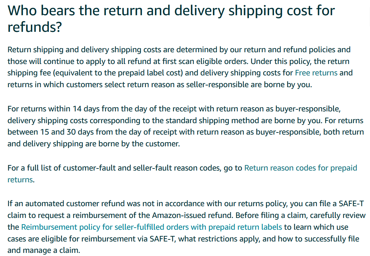Screen dimensions: 370x256
Task: Click the phrase 'Amazon-issued refund'
Action: [x=192, y=215]
